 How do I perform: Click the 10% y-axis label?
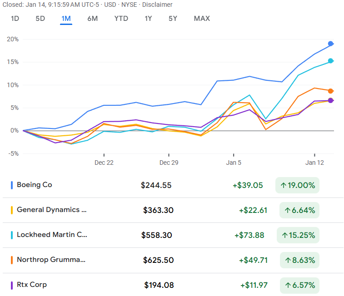[x=13, y=85]
